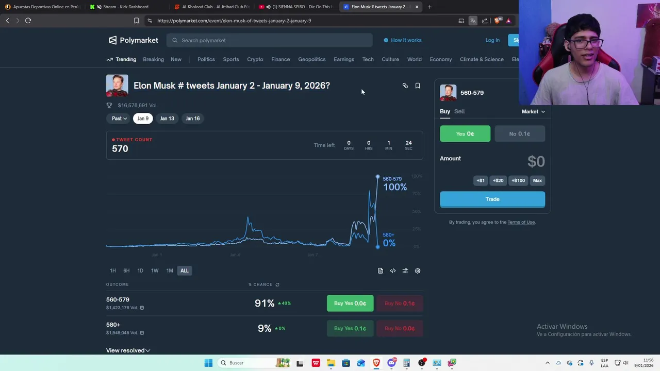The image size is (660, 371).
Task: Open the Windows Start menu
Action: [x=208, y=363]
